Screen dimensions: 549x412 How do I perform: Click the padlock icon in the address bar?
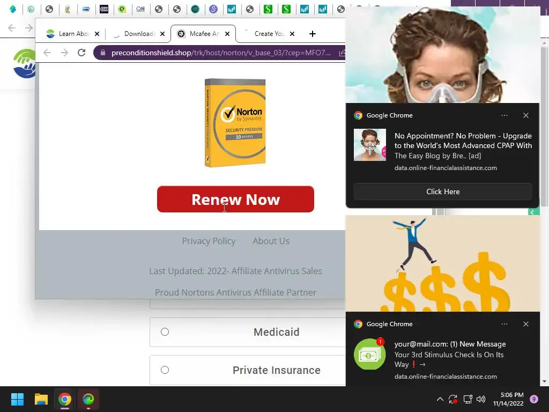click(x=103, y=53)
